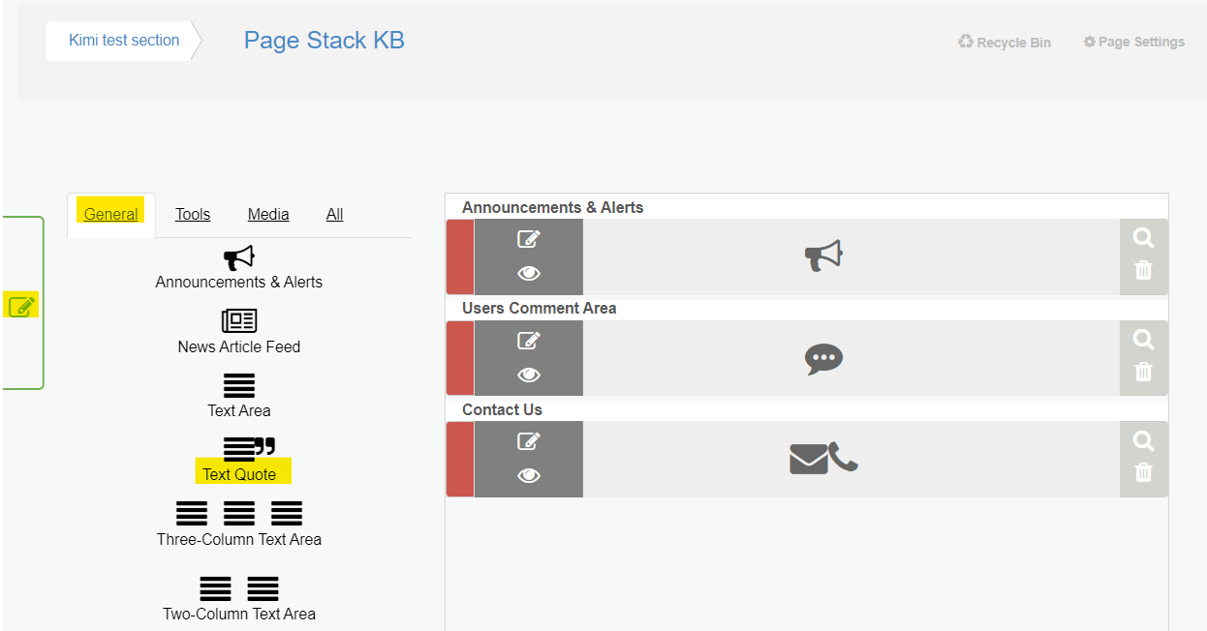Click the Page Stack KB title
This screenshot has height=631, width=1207.
coord(325,41)
